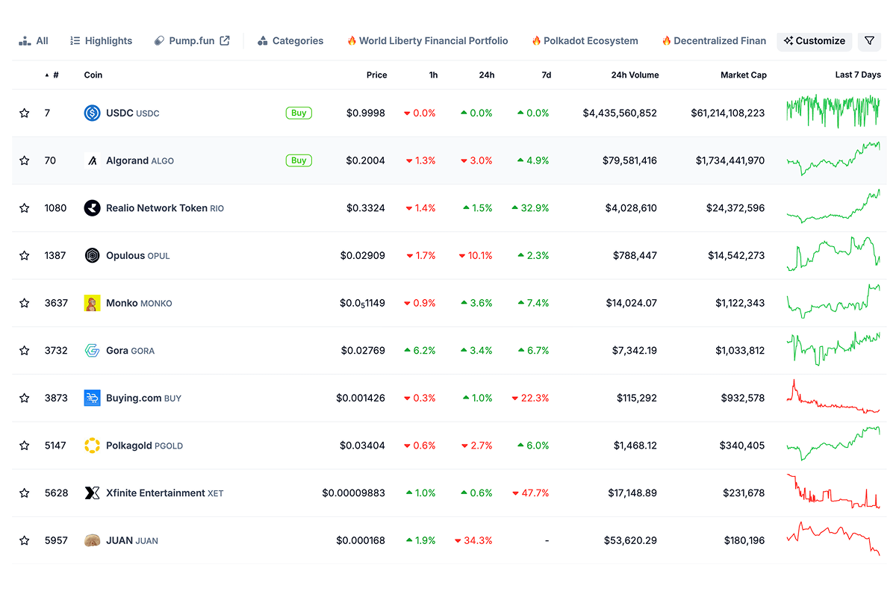Add Monko to watchlist with star
This screenshot has width=896, height=597.
pyautogui.click(x=25, y=303)
